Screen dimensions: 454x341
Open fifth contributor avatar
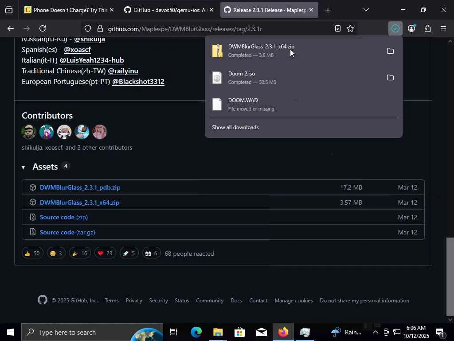pos(100,132)
